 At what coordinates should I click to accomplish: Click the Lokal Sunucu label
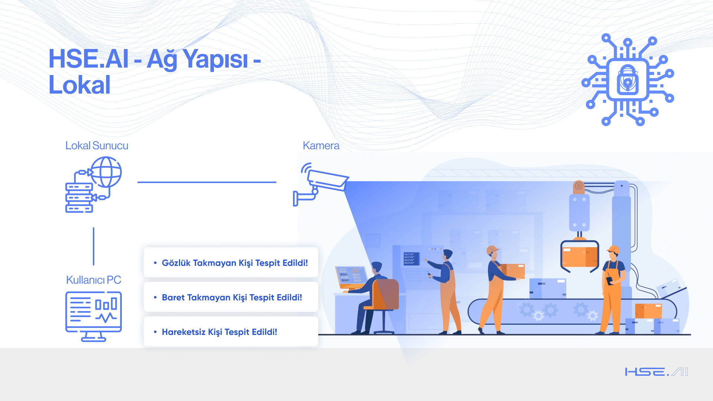pos(97,146)
